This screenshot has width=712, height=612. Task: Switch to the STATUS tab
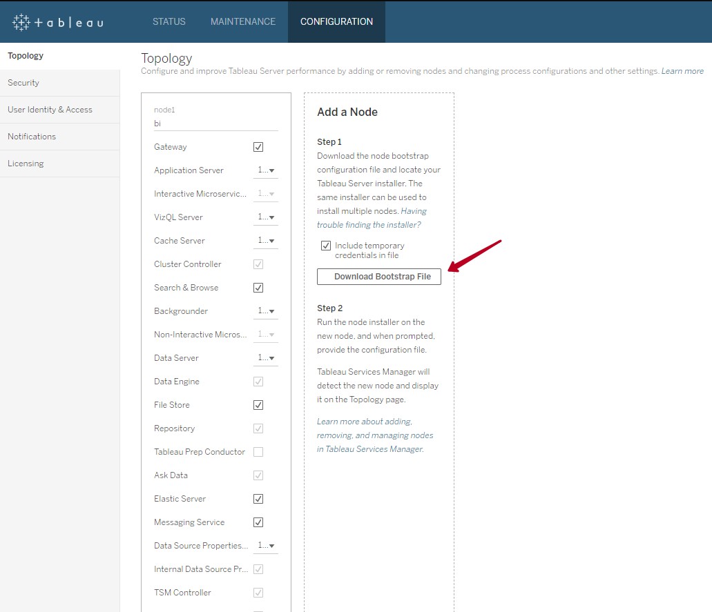point(169,21)
